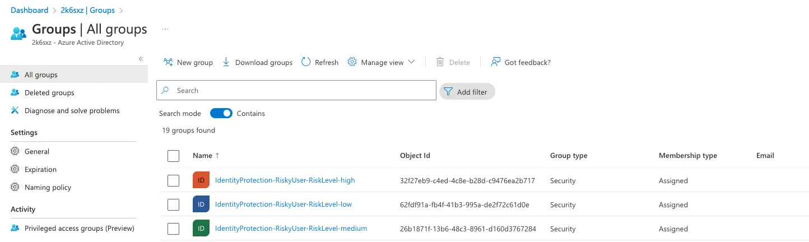This screenshot has width=809, height=242.
Task: Click the orange ID badge for RiskLevel-high
Action: (201, 180)
